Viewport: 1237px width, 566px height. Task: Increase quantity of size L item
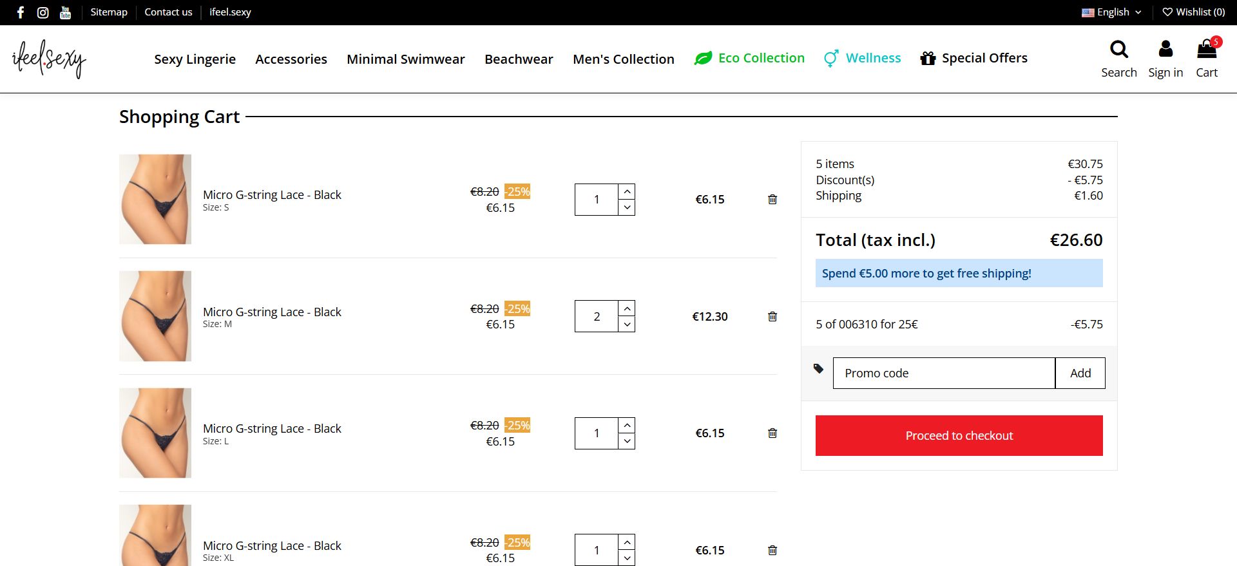point(627,426)
